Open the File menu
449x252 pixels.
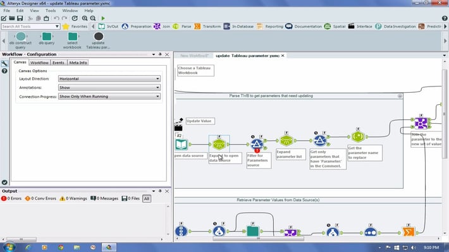(6, 11)
